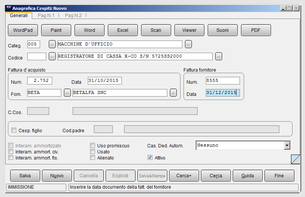
Task: Click the 'Fattura fornitore' group label
Action: (200, 70)
